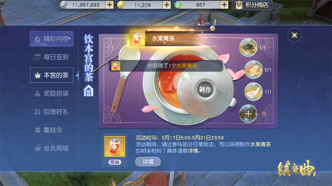This screenshot has width=332, height=186.
Task: Select the fruit slices ingredient bubble
Action: [254, 70]
